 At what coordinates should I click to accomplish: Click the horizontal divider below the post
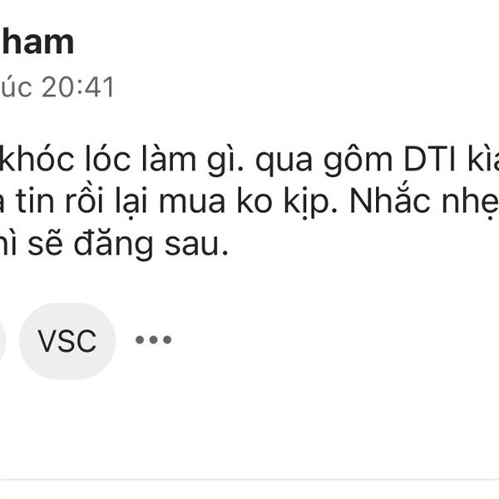click(249, 479)
